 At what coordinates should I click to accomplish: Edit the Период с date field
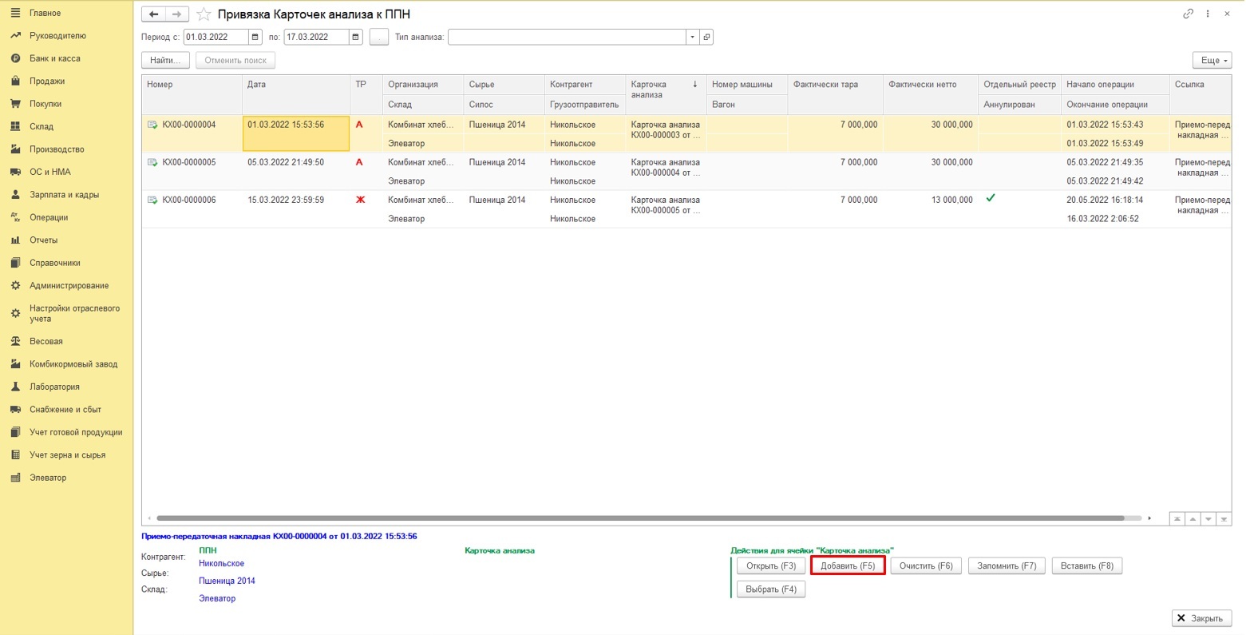[x=216, y=37]
